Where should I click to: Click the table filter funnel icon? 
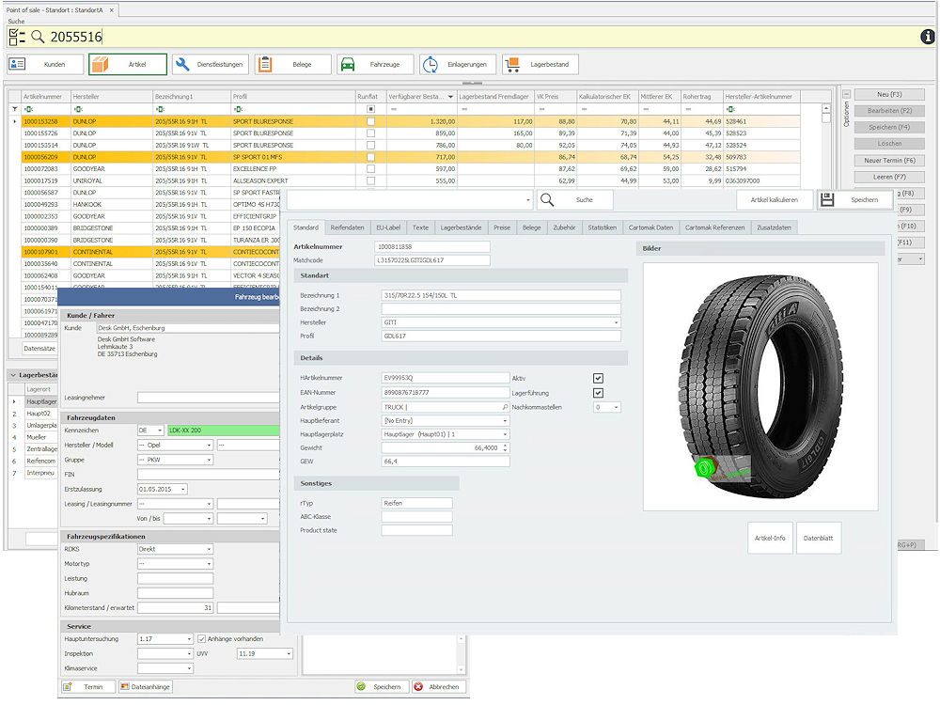click(x=15, y=109)
